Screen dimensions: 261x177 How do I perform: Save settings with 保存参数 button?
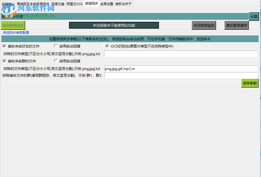click(x=250, y=83)
